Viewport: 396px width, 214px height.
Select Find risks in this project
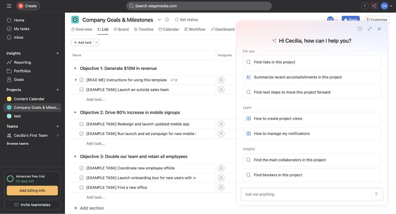(x=312, y=62)
